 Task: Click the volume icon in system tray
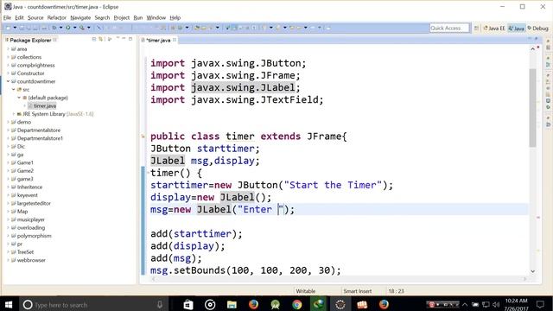click(496, 305)
